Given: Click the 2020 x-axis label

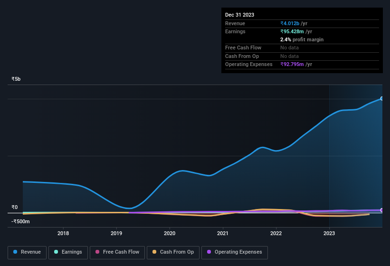Looking at the screenshot, I should tap(170, 233).
